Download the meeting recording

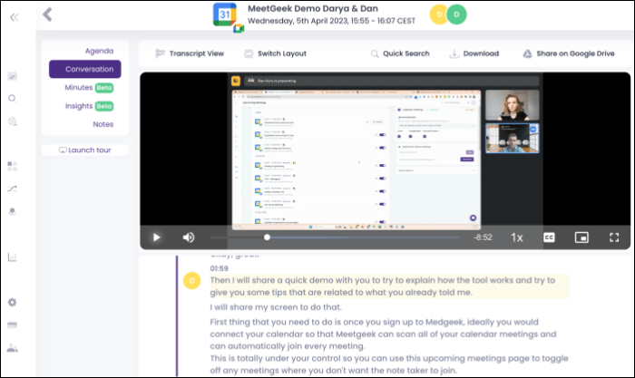[x=474, y=53]
